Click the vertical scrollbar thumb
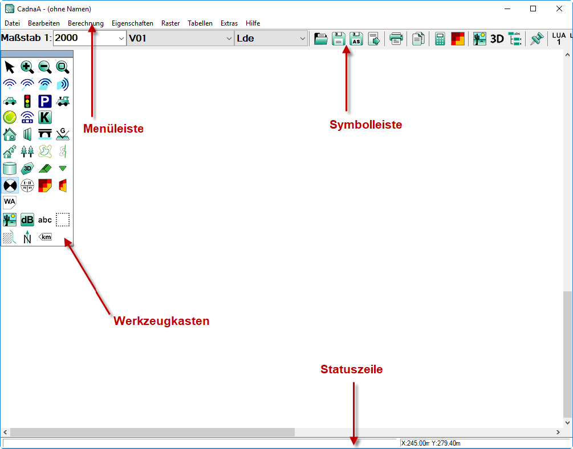 tap(567, 354)
